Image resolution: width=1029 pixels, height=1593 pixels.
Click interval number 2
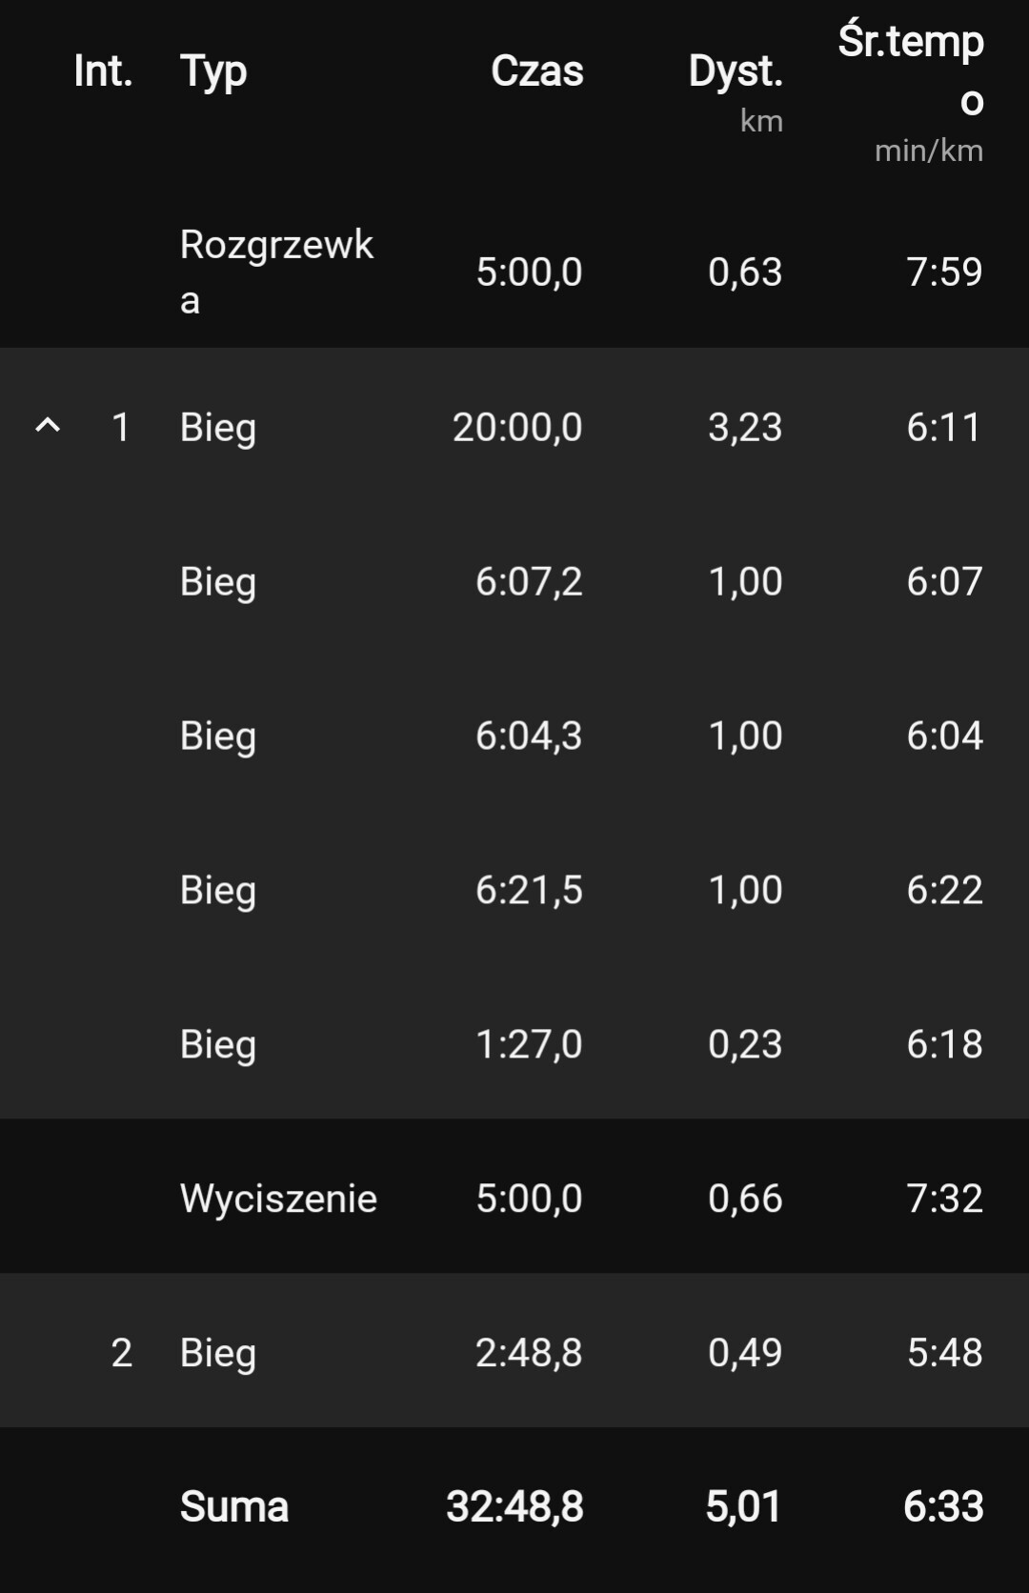[x=121, y=1353]
